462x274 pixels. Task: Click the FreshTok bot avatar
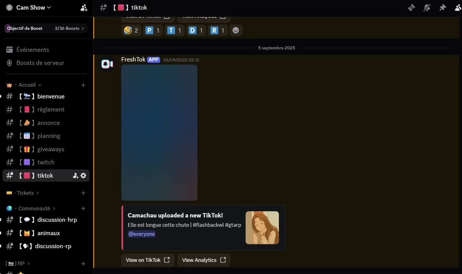coord(107,64)
